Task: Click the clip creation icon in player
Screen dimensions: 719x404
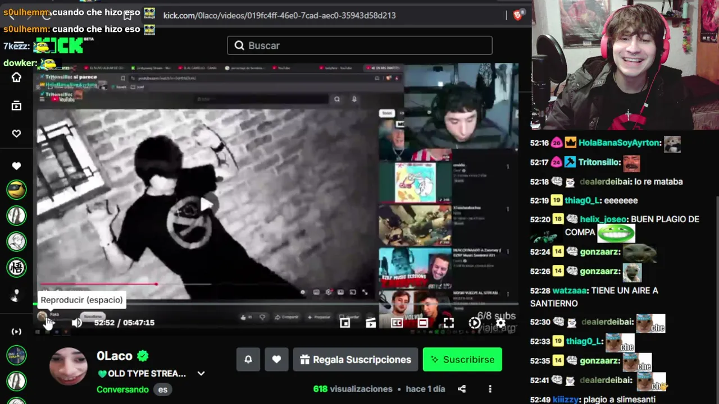Action: [x=371, y=323]
